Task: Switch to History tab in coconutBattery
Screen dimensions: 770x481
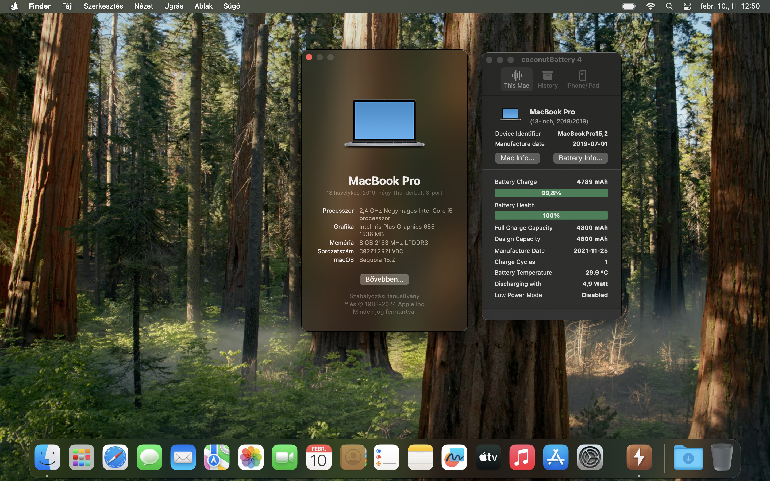Action: tap(547, 79)
